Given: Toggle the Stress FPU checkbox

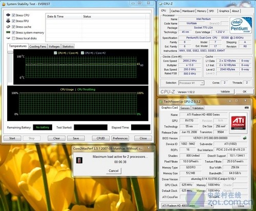Looking at the screenshot, I should pyautogui.click(x=13, y=21).
